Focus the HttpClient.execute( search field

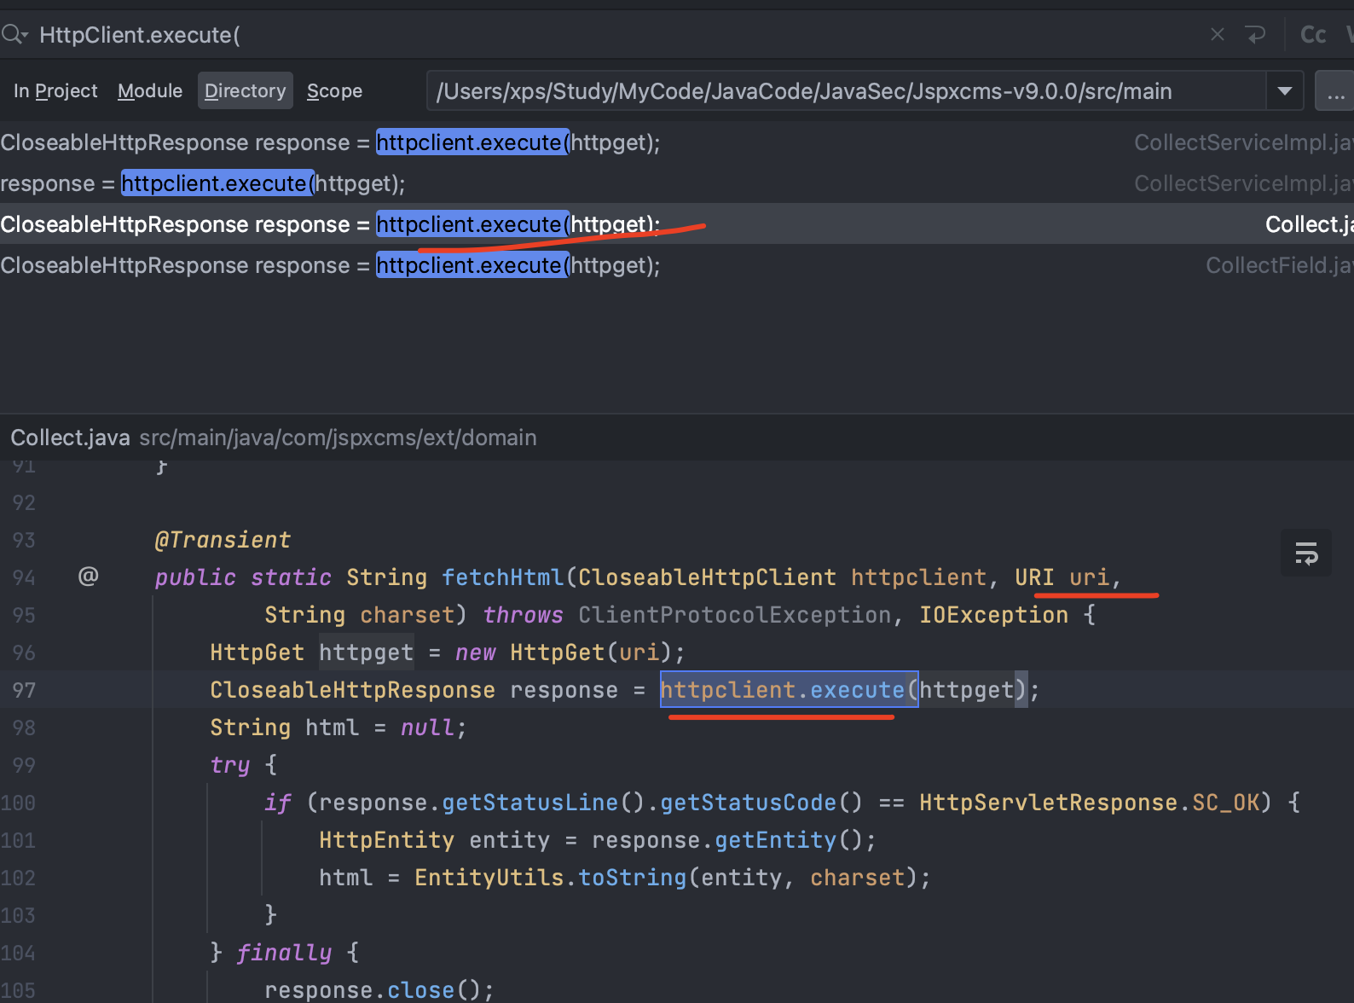coord(597,35)
